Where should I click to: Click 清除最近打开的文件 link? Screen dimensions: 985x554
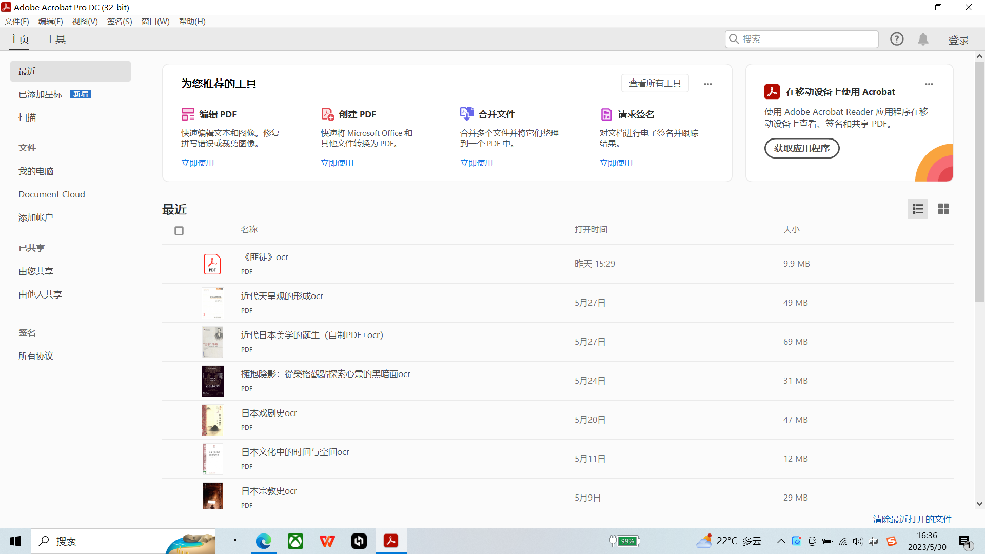912,519
